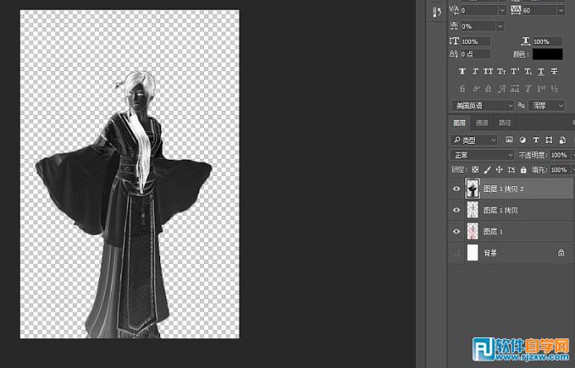Click the 不透明度 value field

(x=558, y=155)
